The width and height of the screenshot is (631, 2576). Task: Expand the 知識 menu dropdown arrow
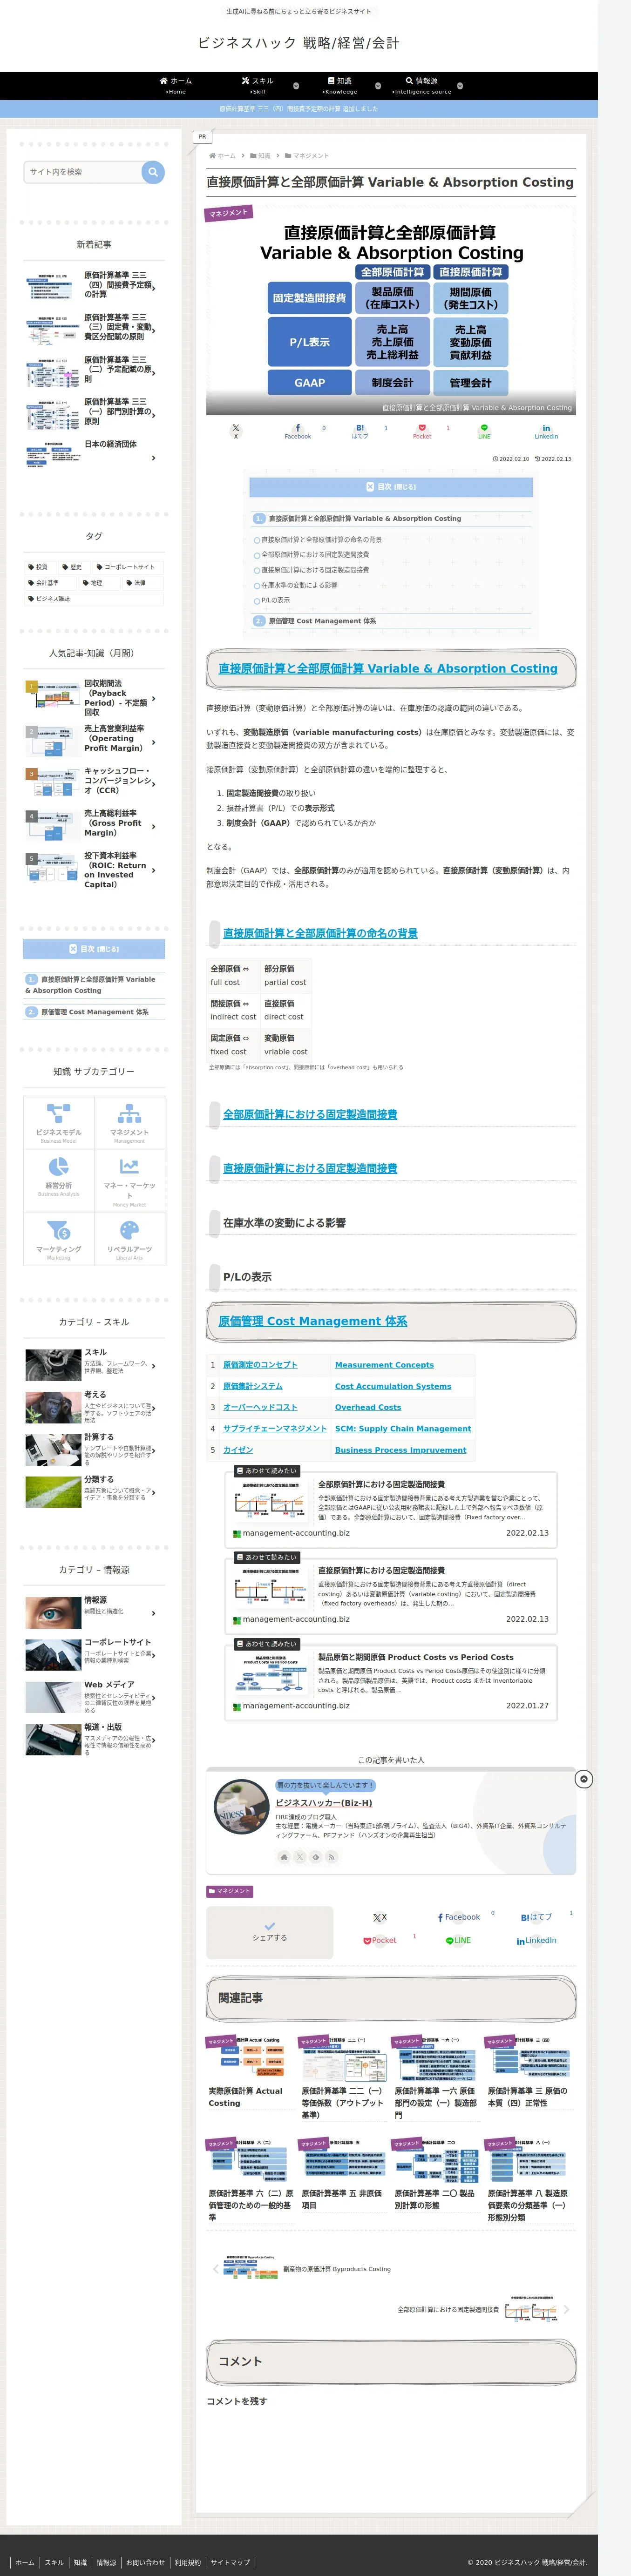tap(377, 86)
